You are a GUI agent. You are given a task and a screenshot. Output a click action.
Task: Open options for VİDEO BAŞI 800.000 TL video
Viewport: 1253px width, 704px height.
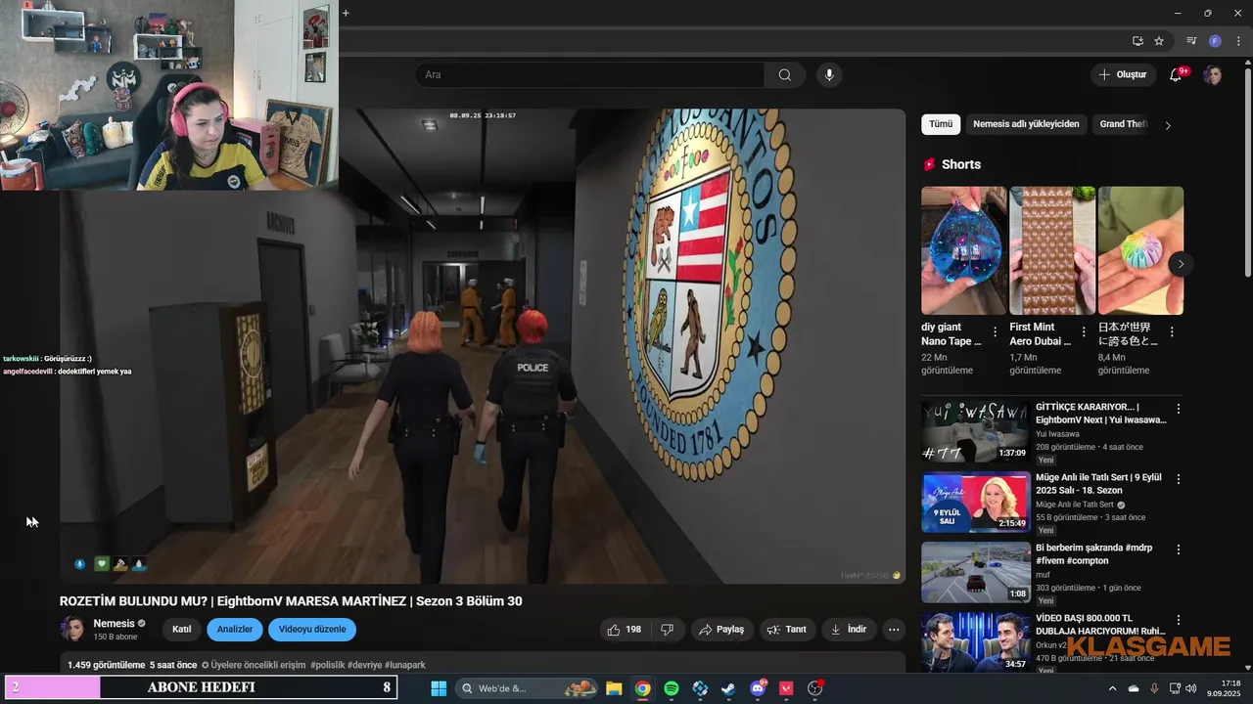click(x=1179, y=620)
